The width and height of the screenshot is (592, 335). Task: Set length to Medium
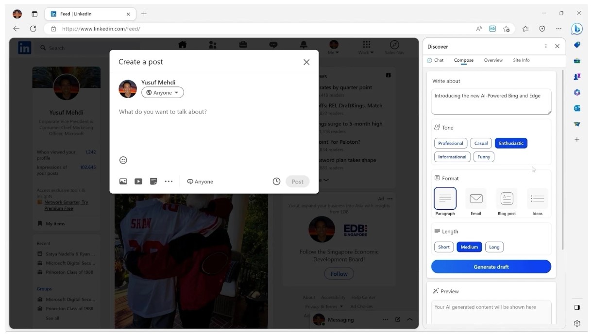[469, 247]
